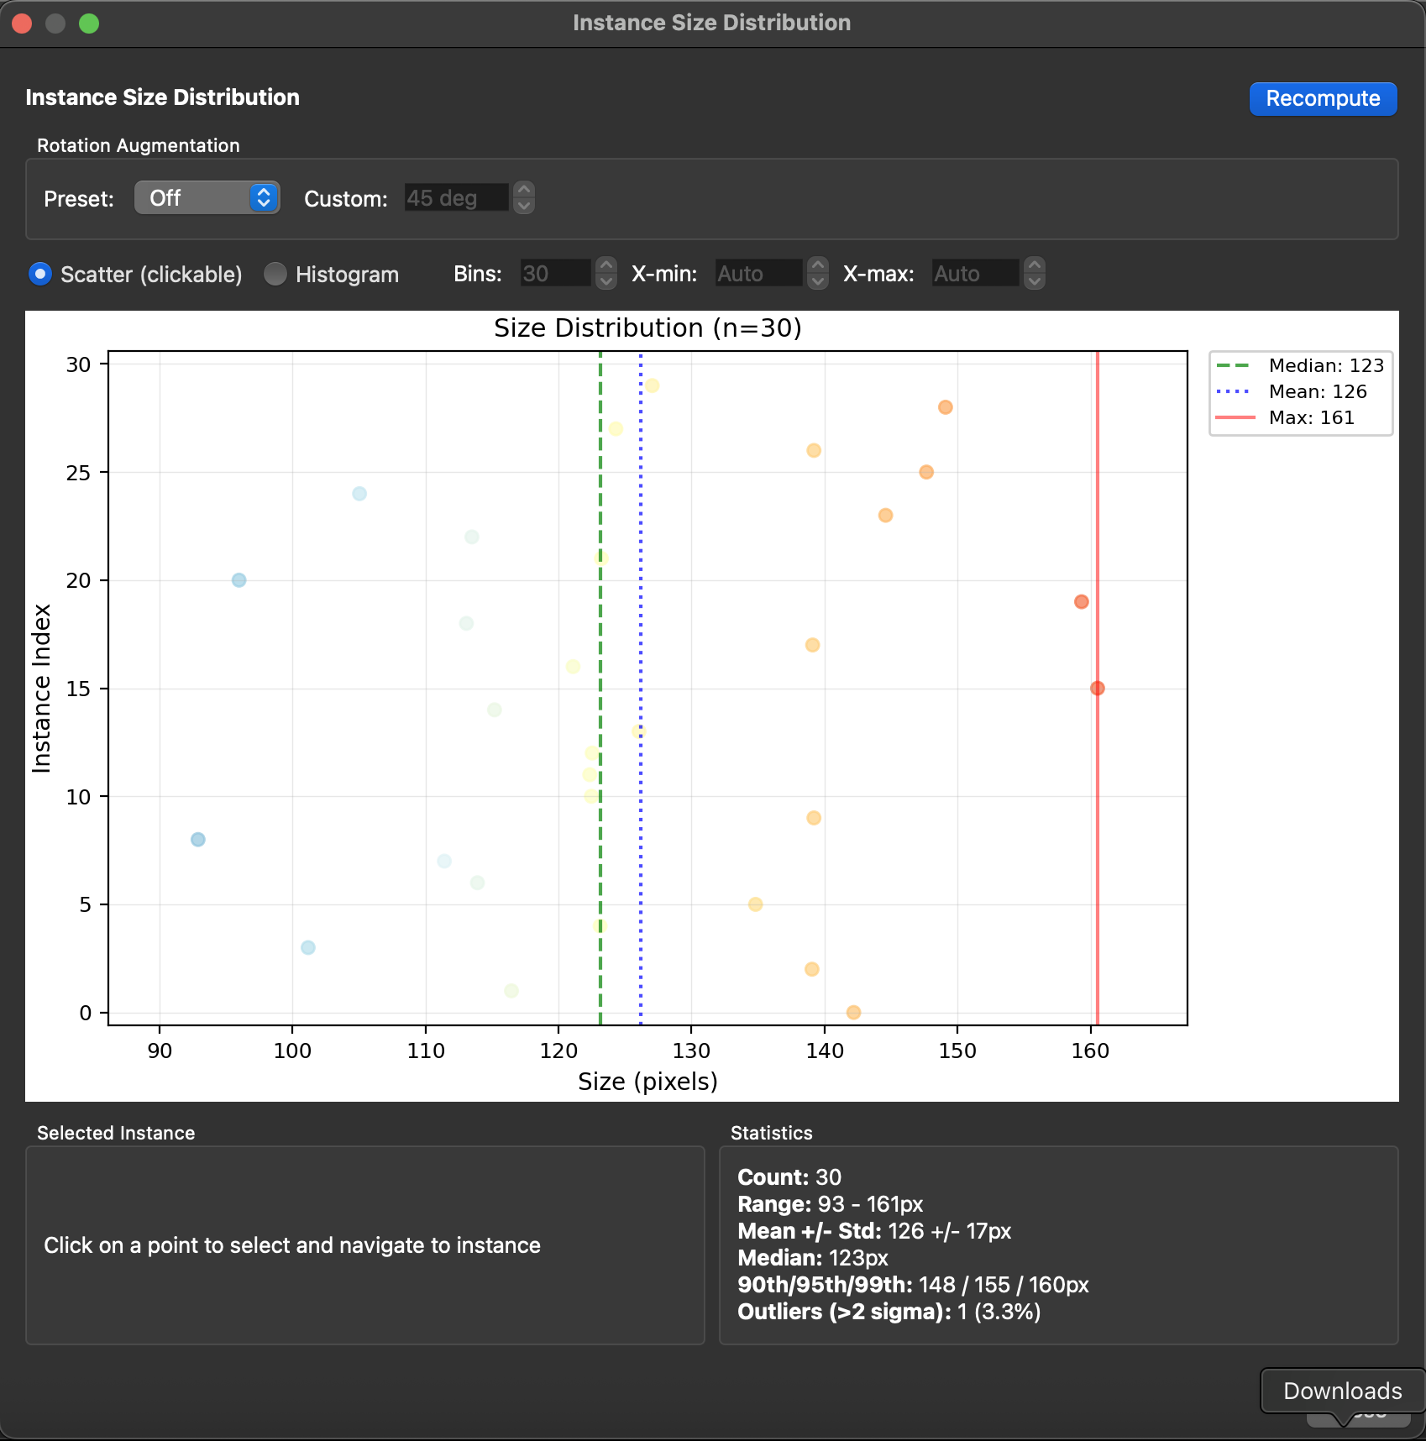Viewport: 1426px width, 1441px height.
Task: Select the light blue point at index 3
Action: click(308, 947)
